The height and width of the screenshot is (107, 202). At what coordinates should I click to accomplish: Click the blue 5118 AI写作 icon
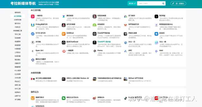[x=33, y=34]
